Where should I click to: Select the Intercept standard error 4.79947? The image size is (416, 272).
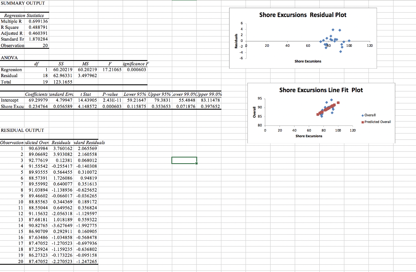click(x=64, y=100)
